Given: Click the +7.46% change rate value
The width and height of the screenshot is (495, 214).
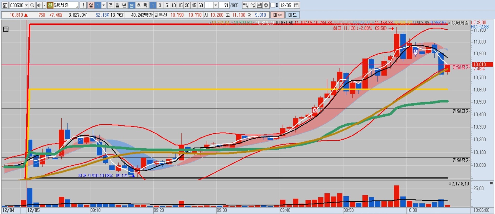Looking at the screenshot, I should 56,15.
